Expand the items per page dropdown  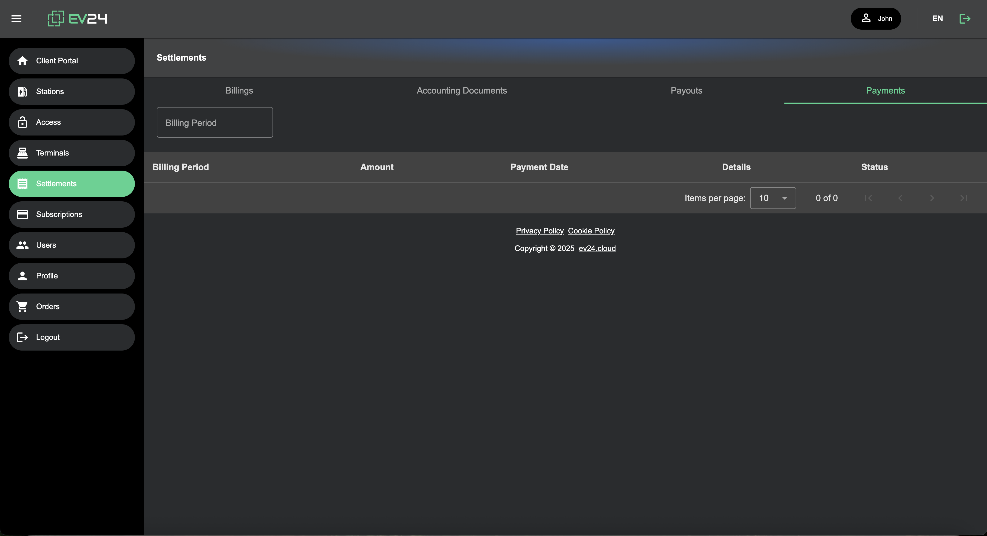pyautogui.click(x=772, y=198)
